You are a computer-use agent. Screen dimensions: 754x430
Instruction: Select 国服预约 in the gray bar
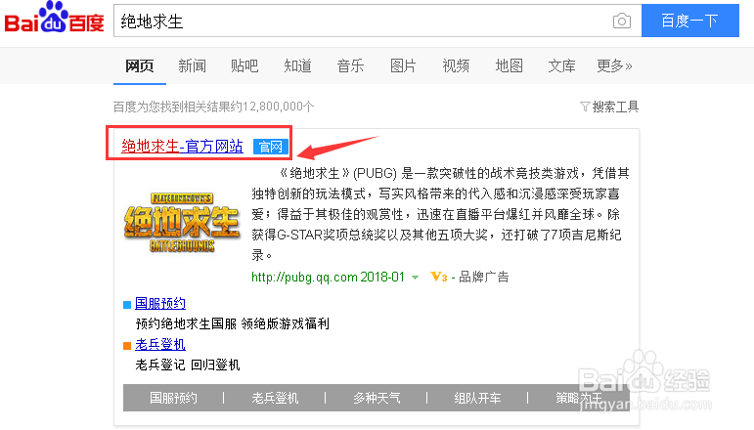coord(173,398)
